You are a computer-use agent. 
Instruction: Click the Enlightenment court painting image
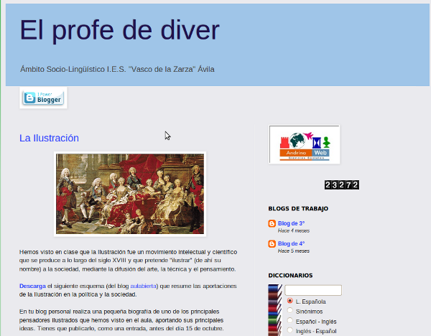coord(130,194)
